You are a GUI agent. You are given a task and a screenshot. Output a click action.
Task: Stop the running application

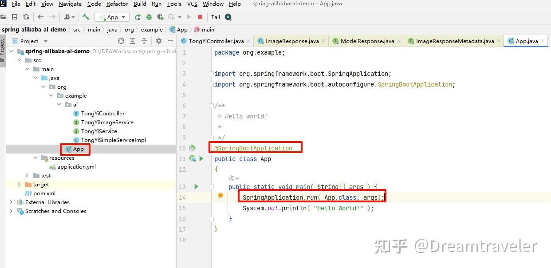[200, 17]
